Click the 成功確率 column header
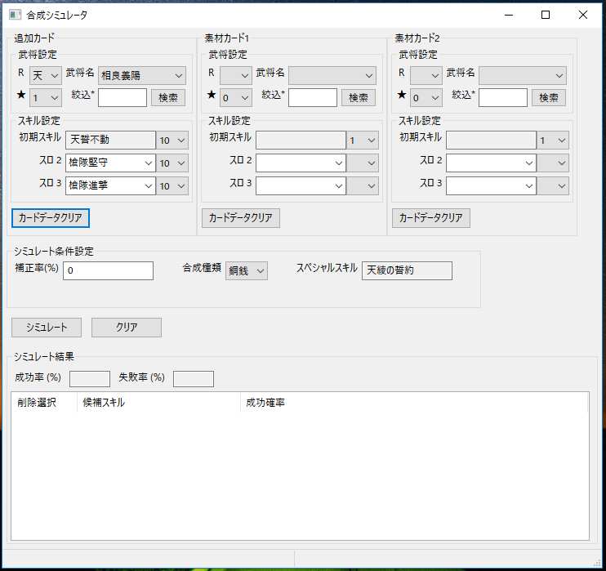 point(414,403)
